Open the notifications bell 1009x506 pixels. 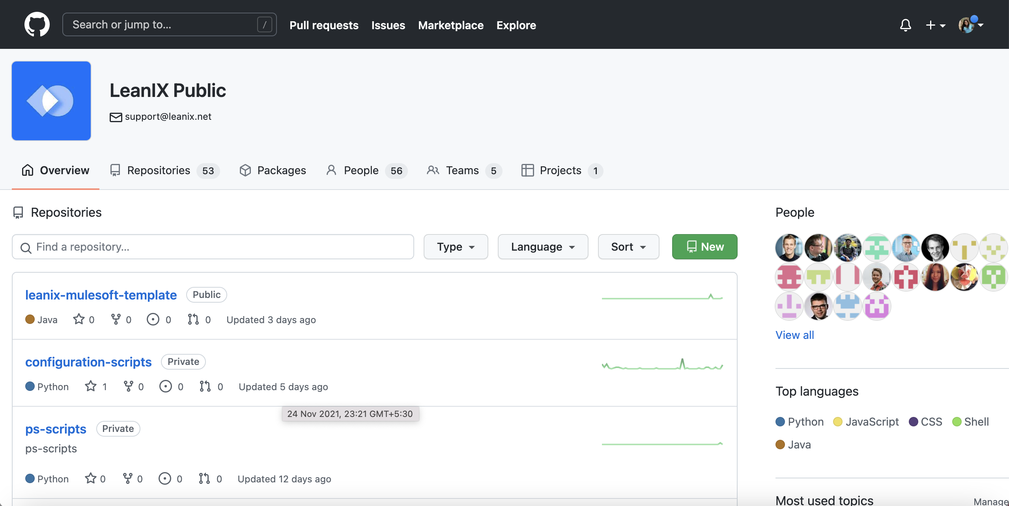coord(905,25)
